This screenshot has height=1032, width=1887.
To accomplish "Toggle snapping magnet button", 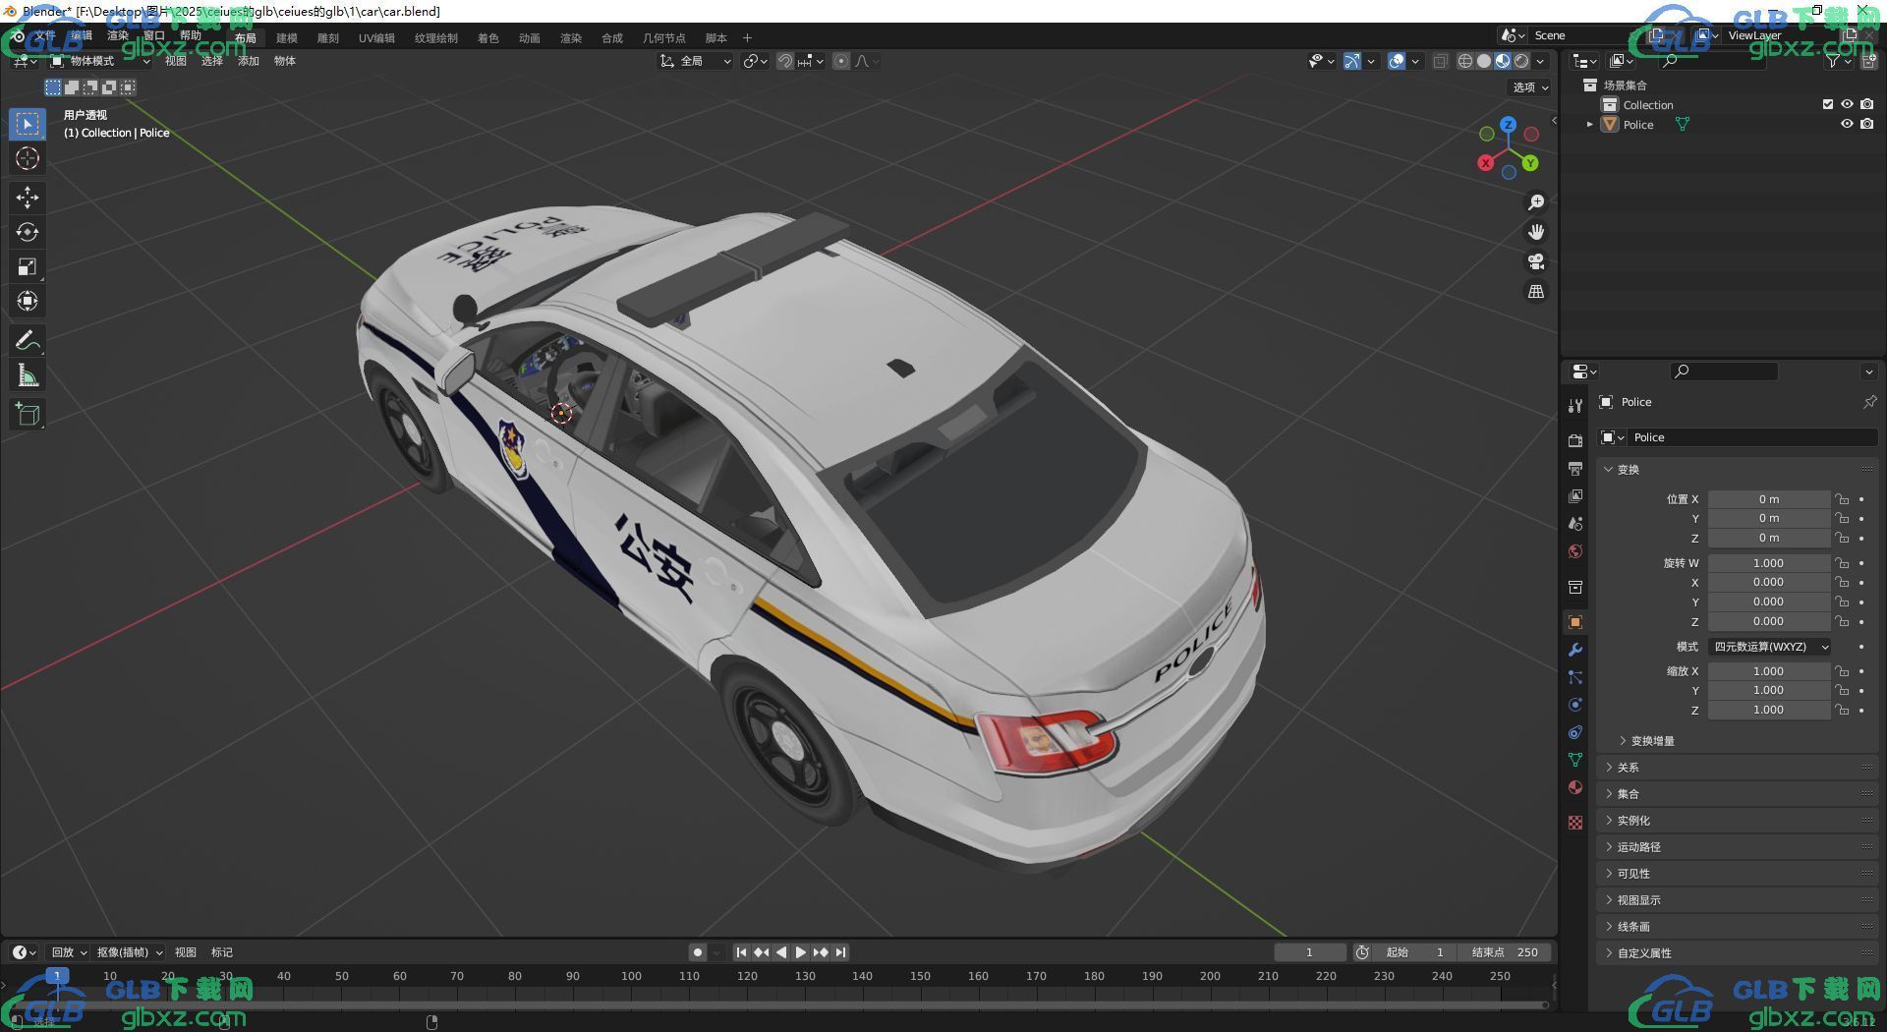I will (x=785, y=61).
